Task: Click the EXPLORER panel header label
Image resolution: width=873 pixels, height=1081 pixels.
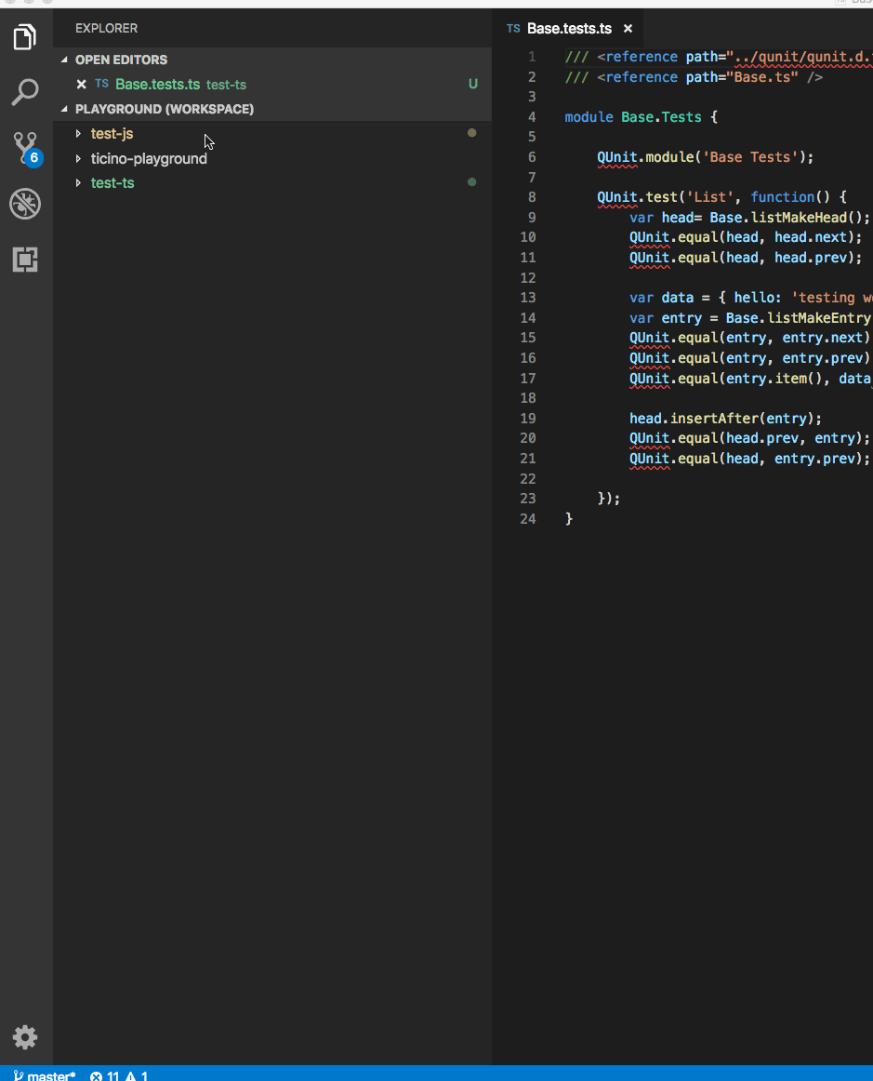Action: pos(106,28)
